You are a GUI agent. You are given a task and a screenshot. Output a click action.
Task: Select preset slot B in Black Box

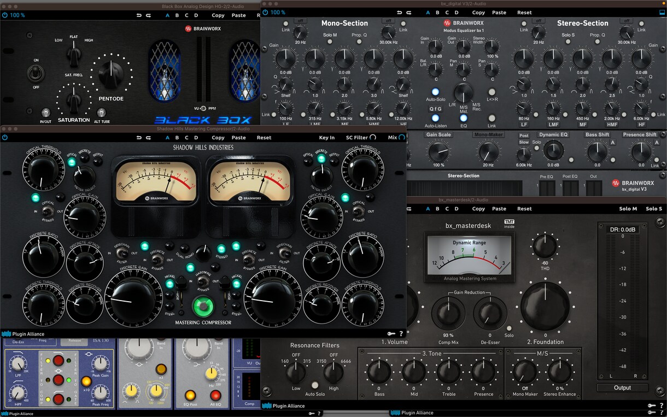pos(177,15)
